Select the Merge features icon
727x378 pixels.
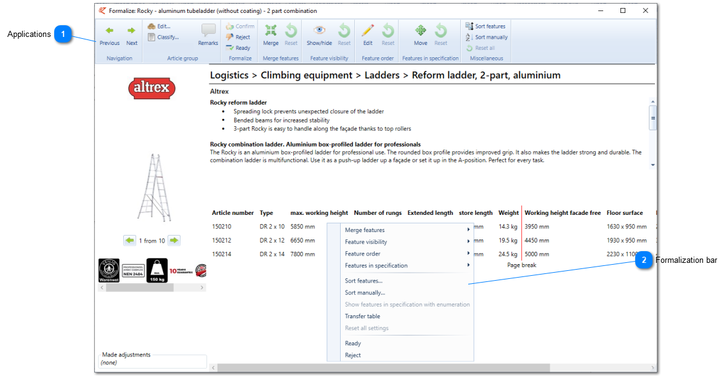click(270, 31)
